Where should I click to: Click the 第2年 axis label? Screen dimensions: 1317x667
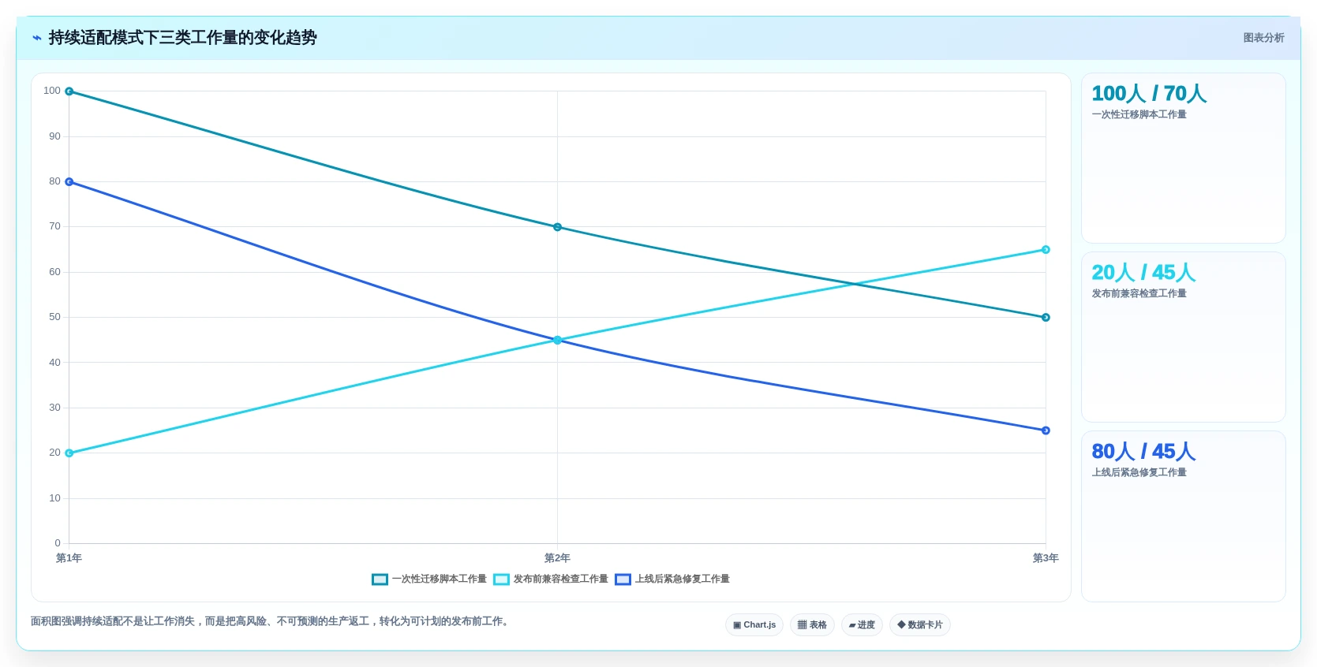(557, 558)
